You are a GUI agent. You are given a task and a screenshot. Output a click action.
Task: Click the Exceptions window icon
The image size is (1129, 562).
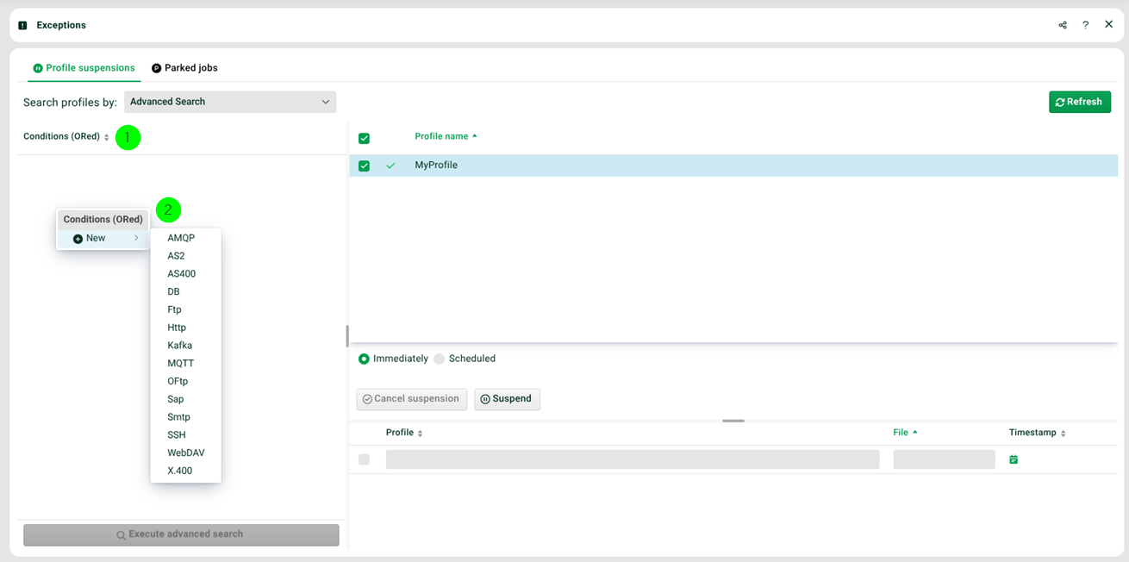coord(22,26)
